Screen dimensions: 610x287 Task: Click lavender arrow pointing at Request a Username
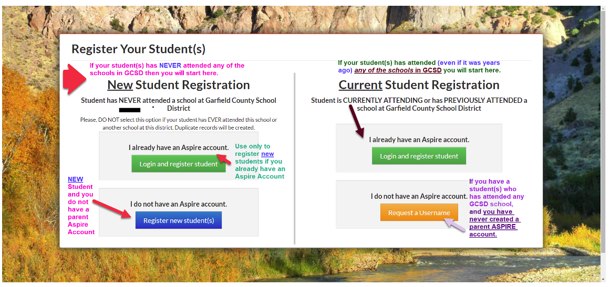pyautogui.click(x=454, y=225)
